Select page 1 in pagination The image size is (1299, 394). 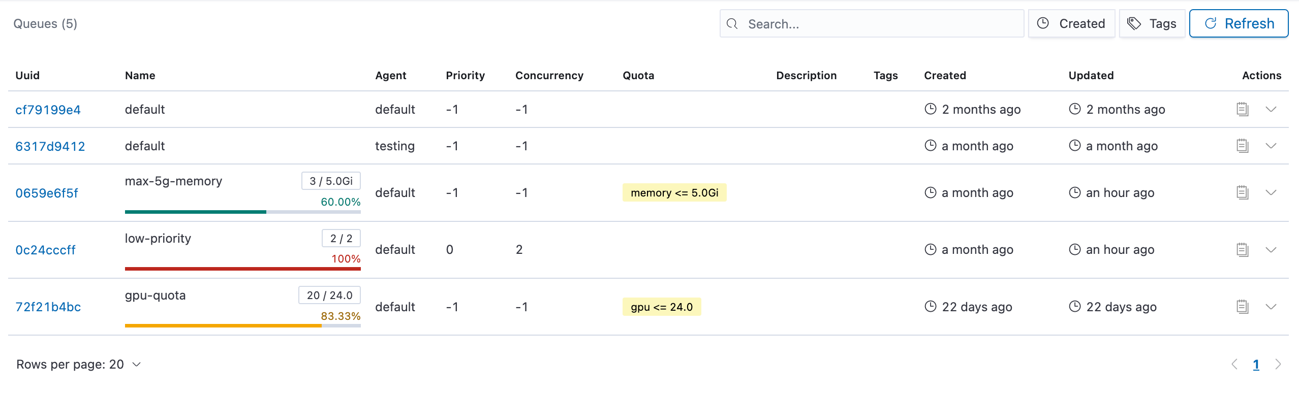(x=1256, y=365)
